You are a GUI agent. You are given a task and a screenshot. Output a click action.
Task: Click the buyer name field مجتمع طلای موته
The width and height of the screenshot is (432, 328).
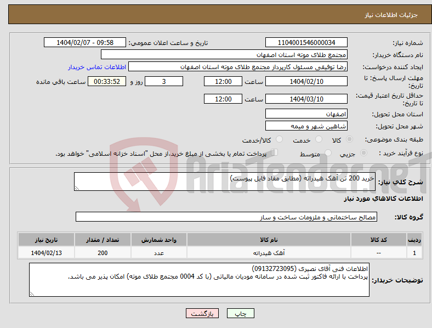click(x=224, y=54)
